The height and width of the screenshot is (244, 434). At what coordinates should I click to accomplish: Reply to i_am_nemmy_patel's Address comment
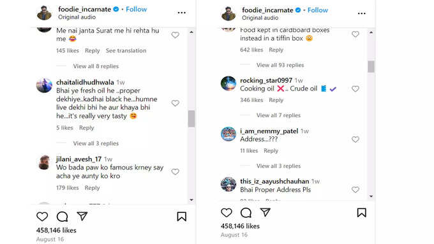(x=271, y=150)
